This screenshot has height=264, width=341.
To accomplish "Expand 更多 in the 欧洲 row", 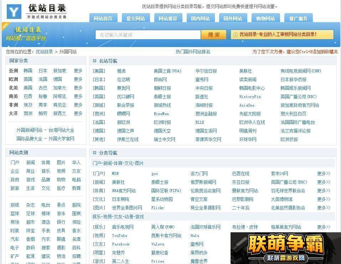I will (x=78, y=79).
